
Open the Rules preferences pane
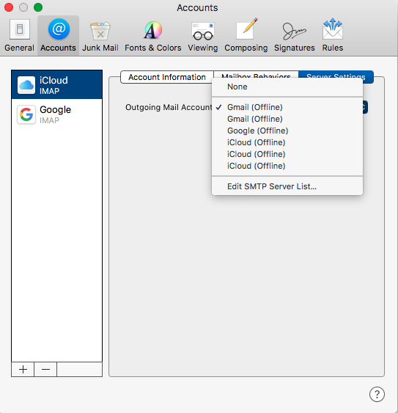[x=333, y=35]
